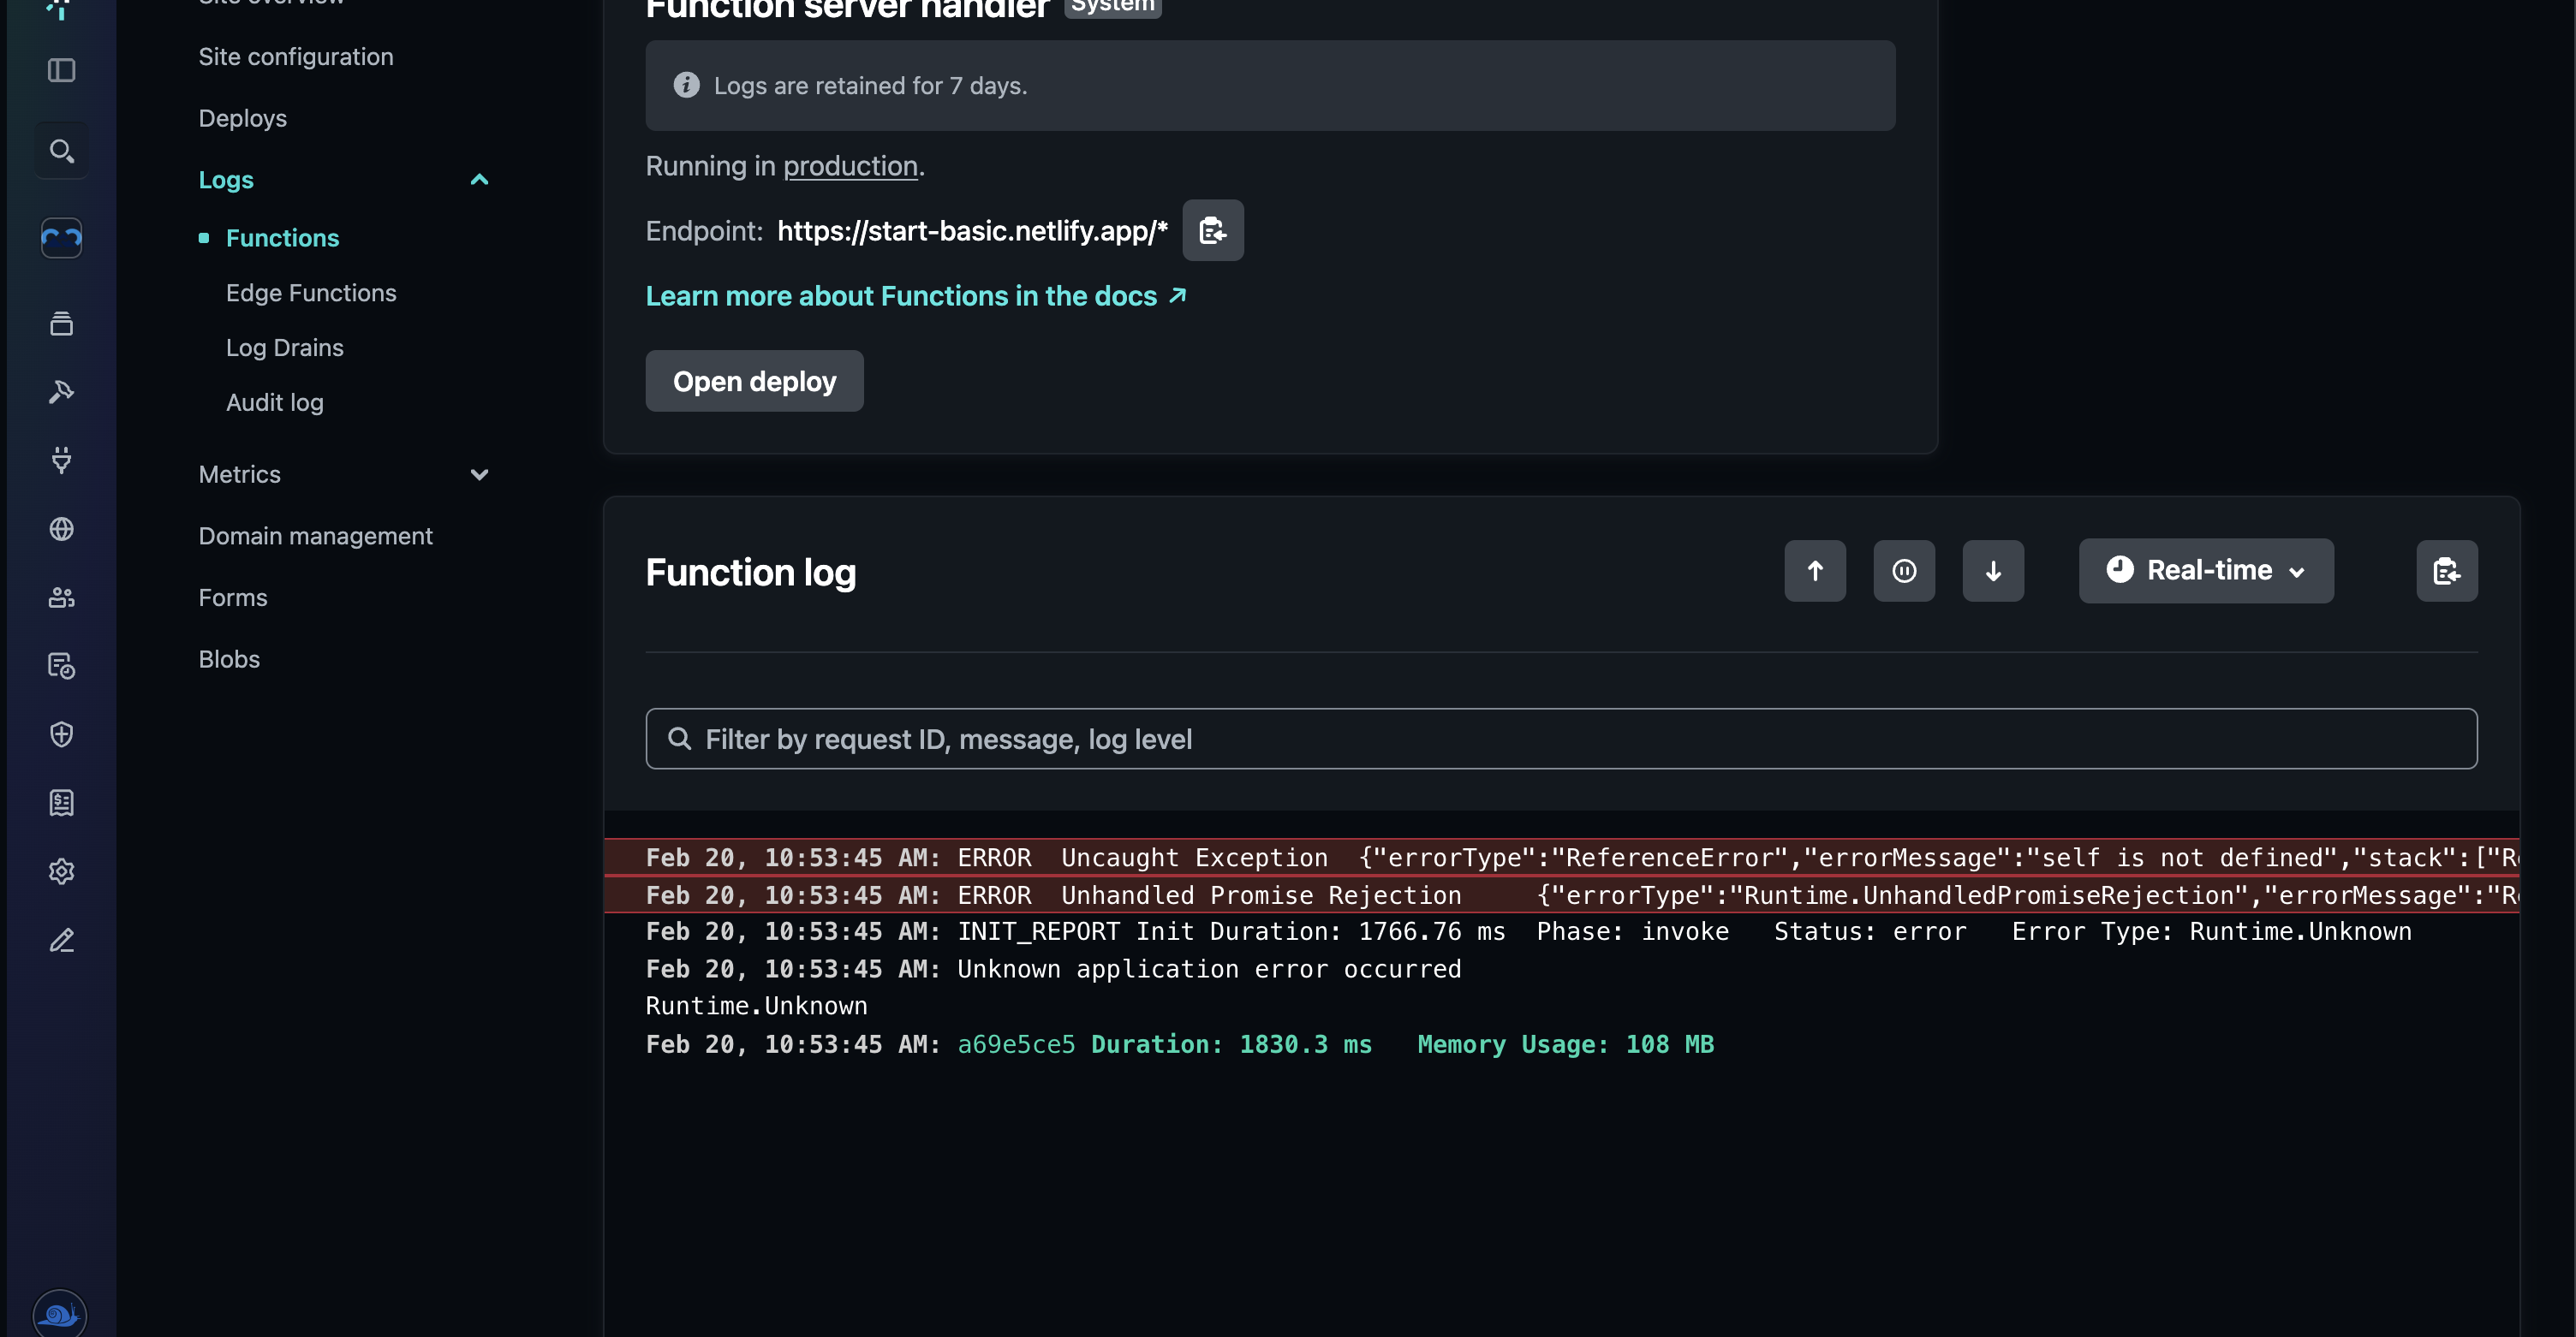Follow the production link

[850, 166]
